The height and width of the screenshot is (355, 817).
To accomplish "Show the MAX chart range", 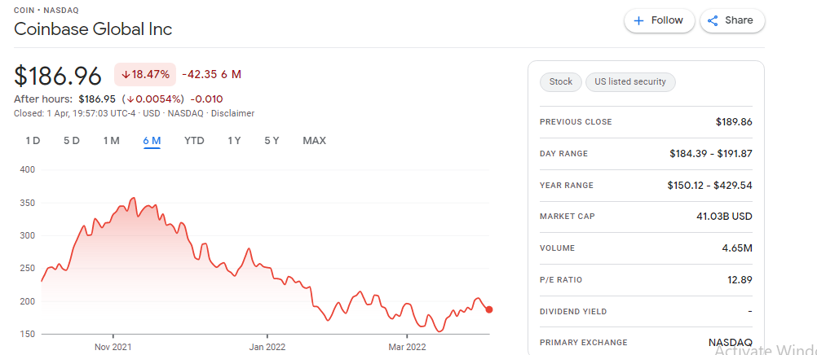I will point(314,141).
